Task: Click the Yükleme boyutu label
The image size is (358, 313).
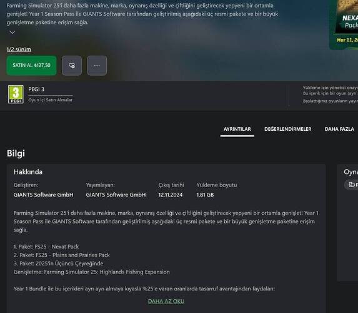Action: [216, 185]
